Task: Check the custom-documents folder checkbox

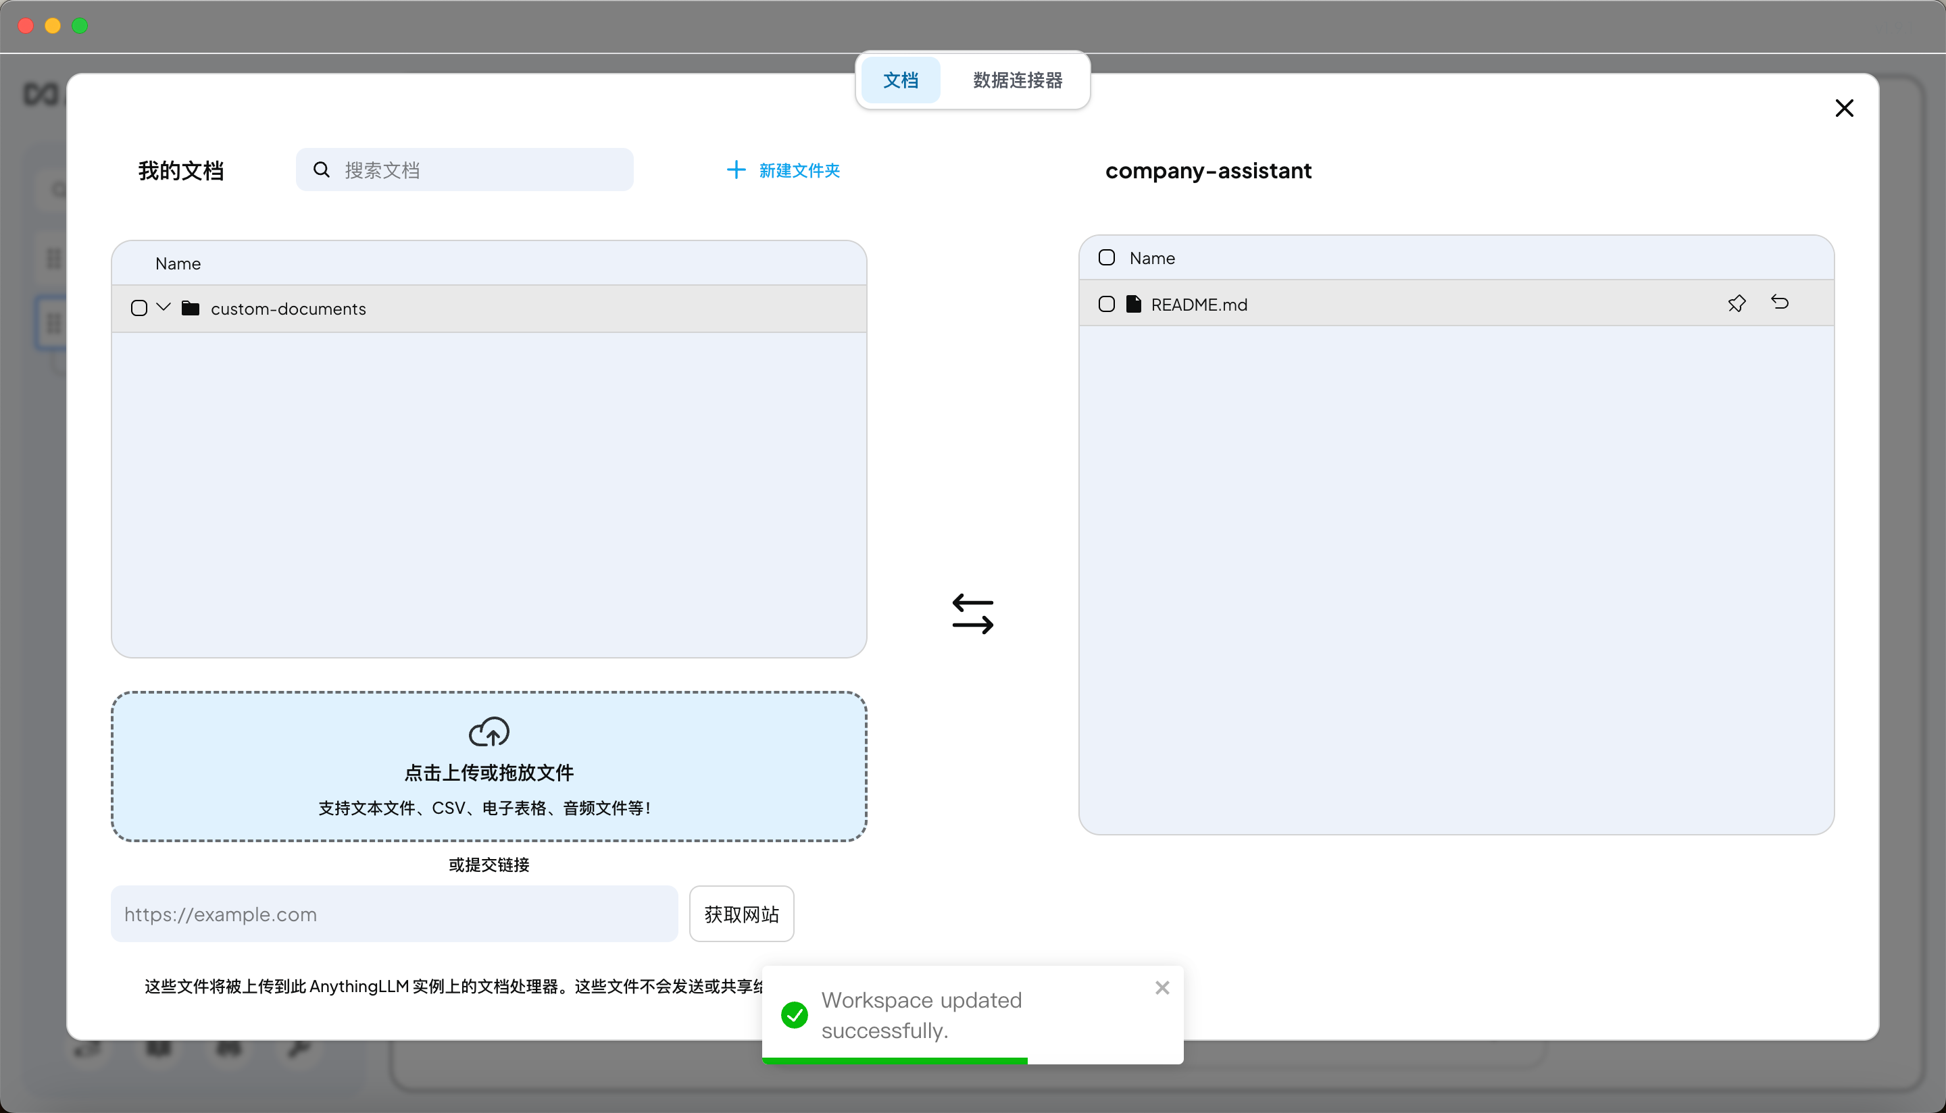Action: tap(139, 308)
